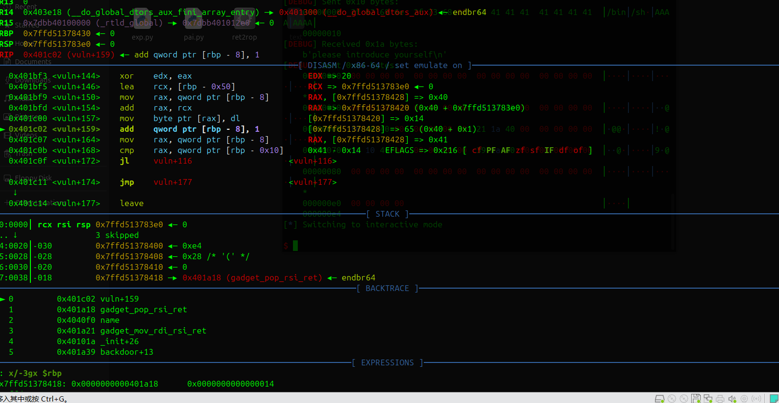Click stack address 0x7ffd51378408
Screen dimensions: 779x403
click(129, 256)
